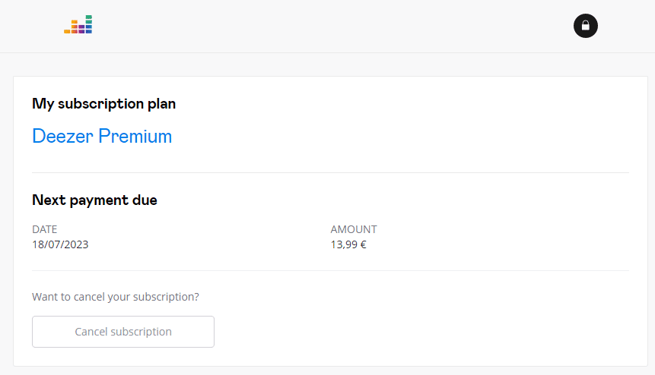Open the Deezer Premium plan link
Image resolution: width=655 pixels, height=375 pixels.
[x=102, y=137]
